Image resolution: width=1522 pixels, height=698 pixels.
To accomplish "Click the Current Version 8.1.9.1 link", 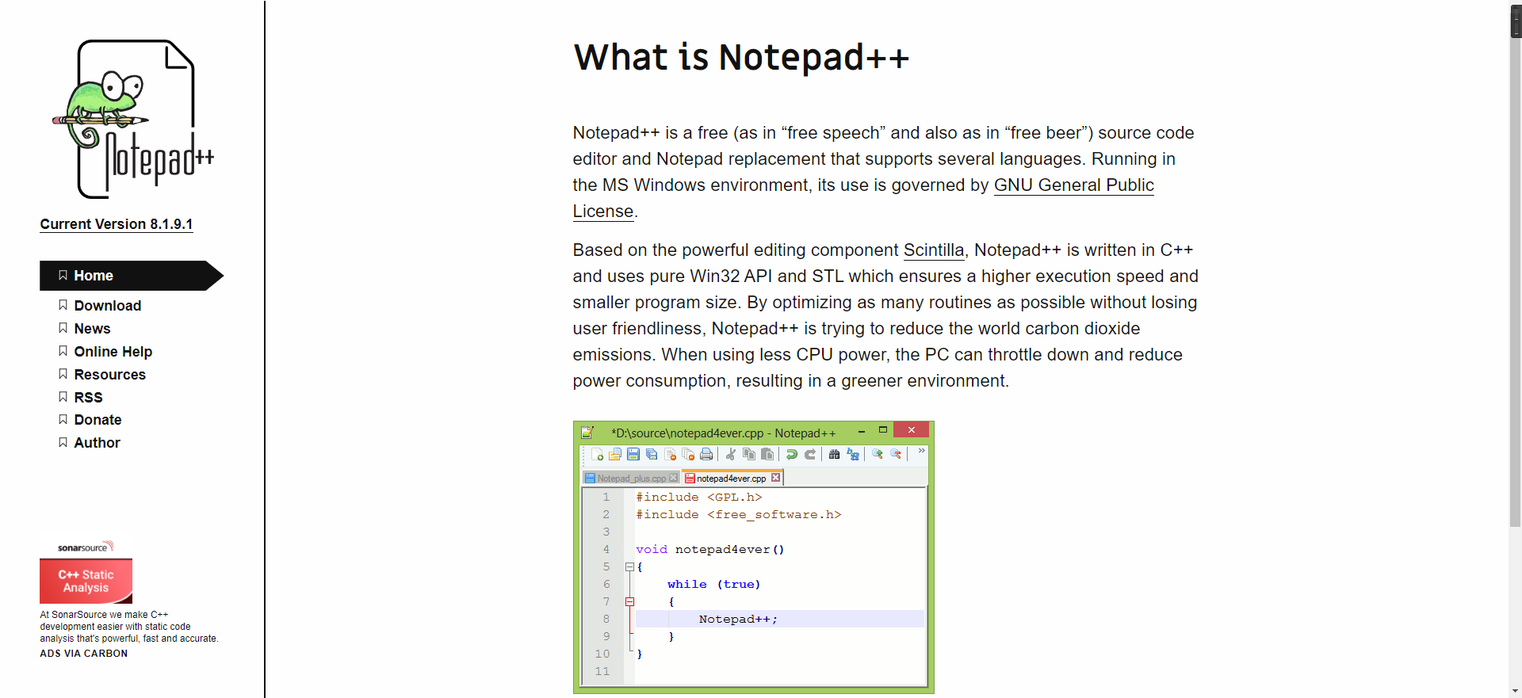I will [117, 224].
